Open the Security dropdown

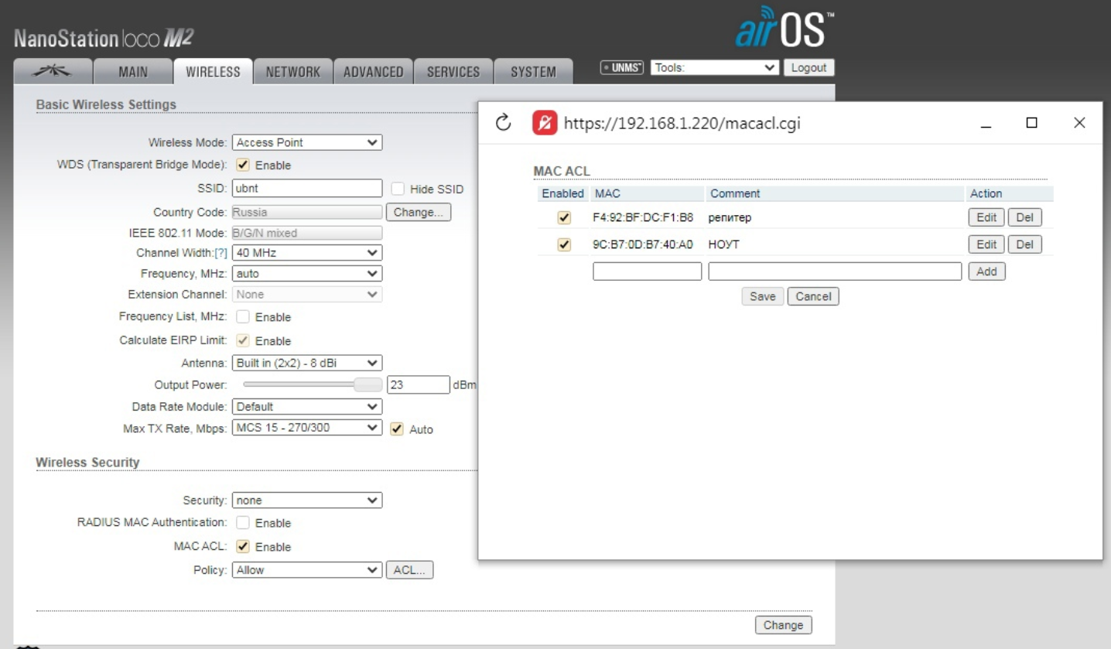point(307,500)
